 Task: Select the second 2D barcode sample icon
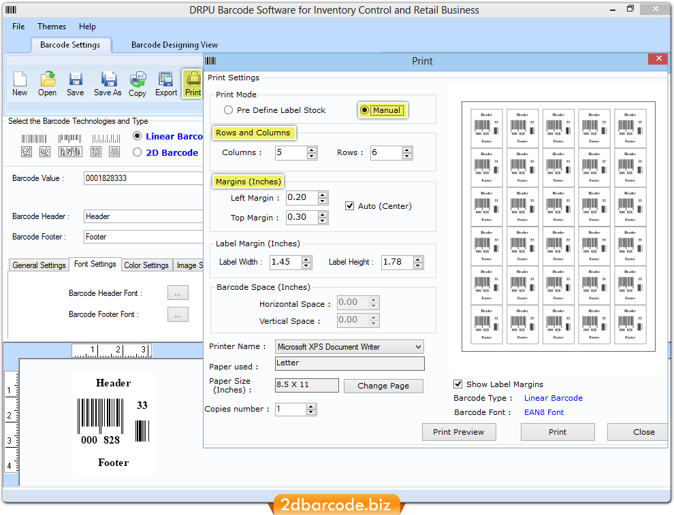(x=45, y=152)
